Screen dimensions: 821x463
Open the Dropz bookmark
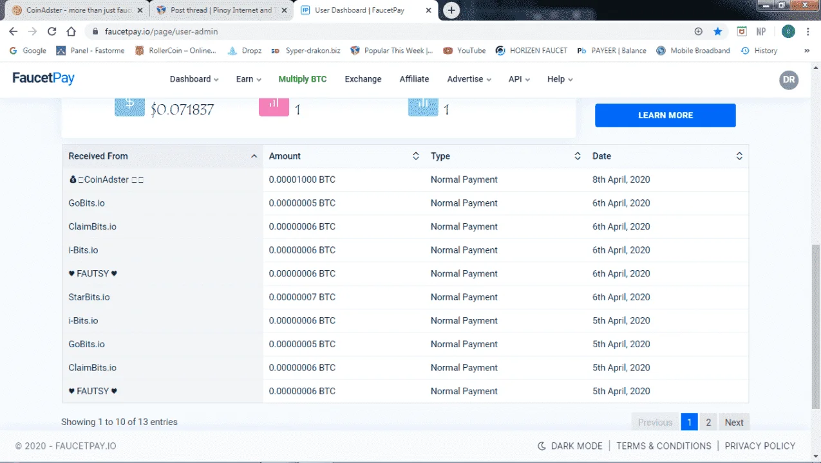245,51
